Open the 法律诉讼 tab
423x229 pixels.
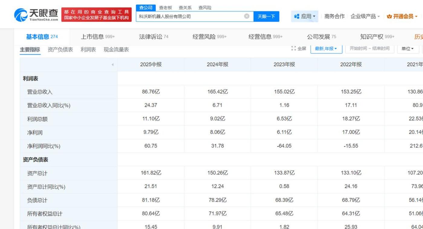(153, 37)
